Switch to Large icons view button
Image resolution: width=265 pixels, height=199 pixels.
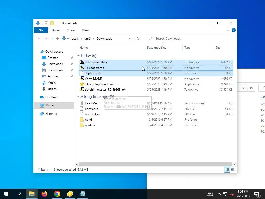point(233,169)
